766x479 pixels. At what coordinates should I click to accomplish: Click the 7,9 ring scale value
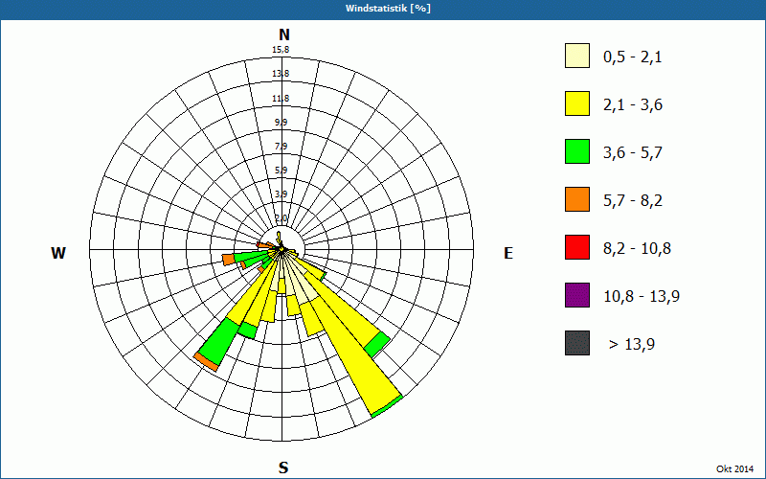[x=281, y=147]
